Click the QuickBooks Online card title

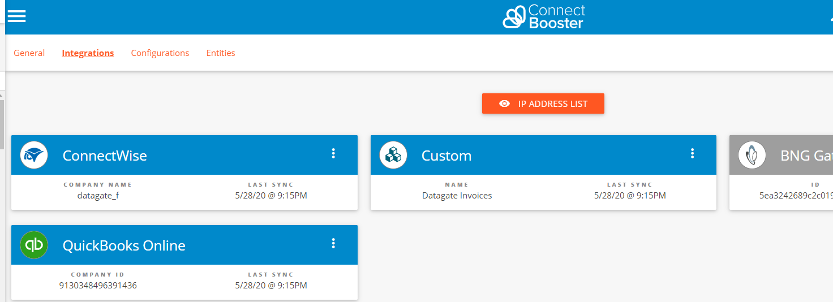(x=124, y=245)
